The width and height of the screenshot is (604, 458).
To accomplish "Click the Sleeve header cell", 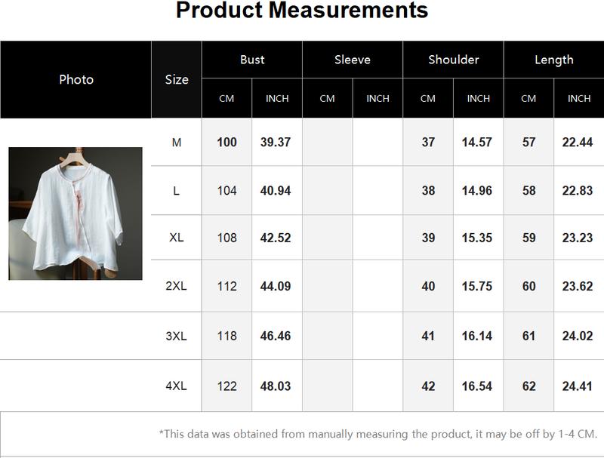I will pyautogui.click(x=353, y=60).
